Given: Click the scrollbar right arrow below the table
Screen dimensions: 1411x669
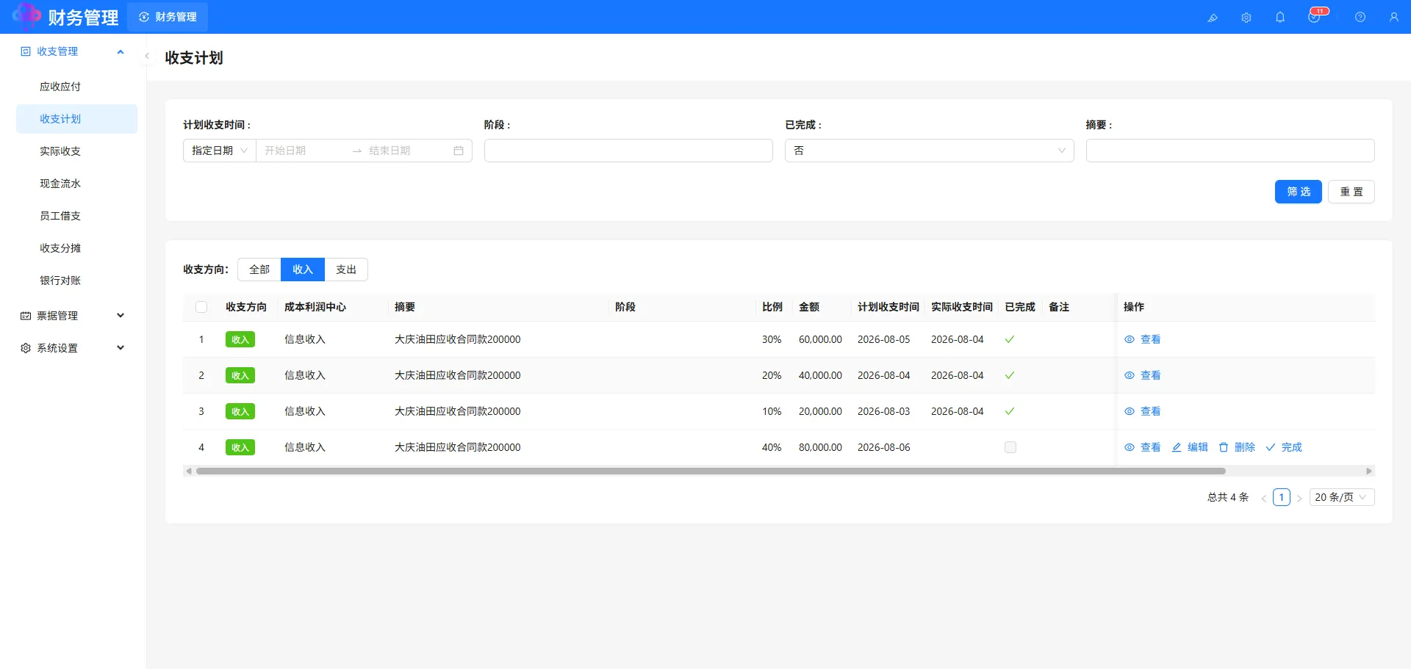Looking at the screenshot, I should (1368, 471).
